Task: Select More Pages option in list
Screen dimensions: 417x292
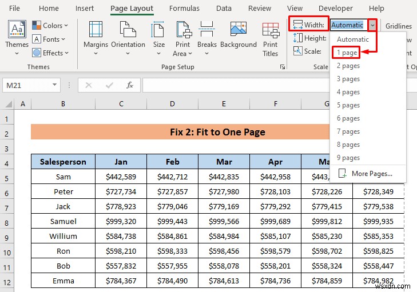Action: click(372, 174)
